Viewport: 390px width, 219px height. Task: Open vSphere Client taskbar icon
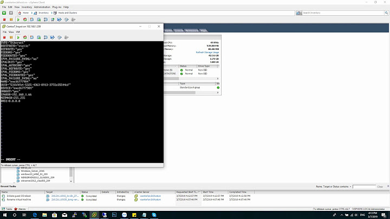(94, 215)
